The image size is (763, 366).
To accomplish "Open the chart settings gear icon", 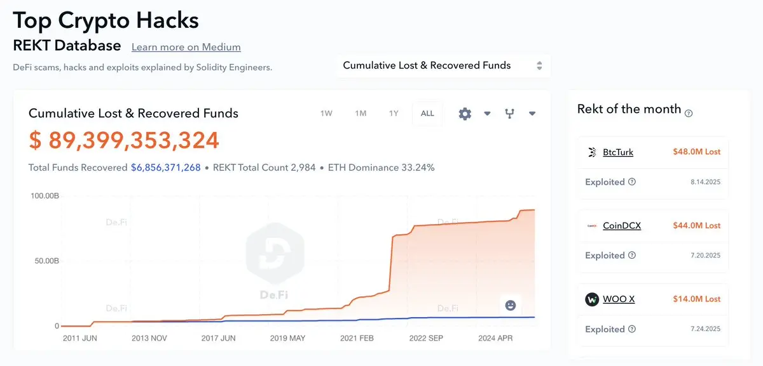I will coord(465,114).
